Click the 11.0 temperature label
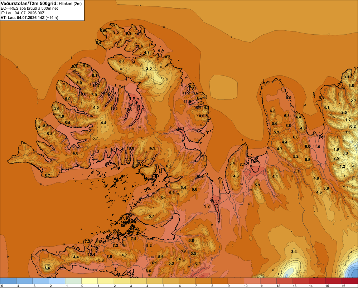358x288 pixels. (316, 147)
